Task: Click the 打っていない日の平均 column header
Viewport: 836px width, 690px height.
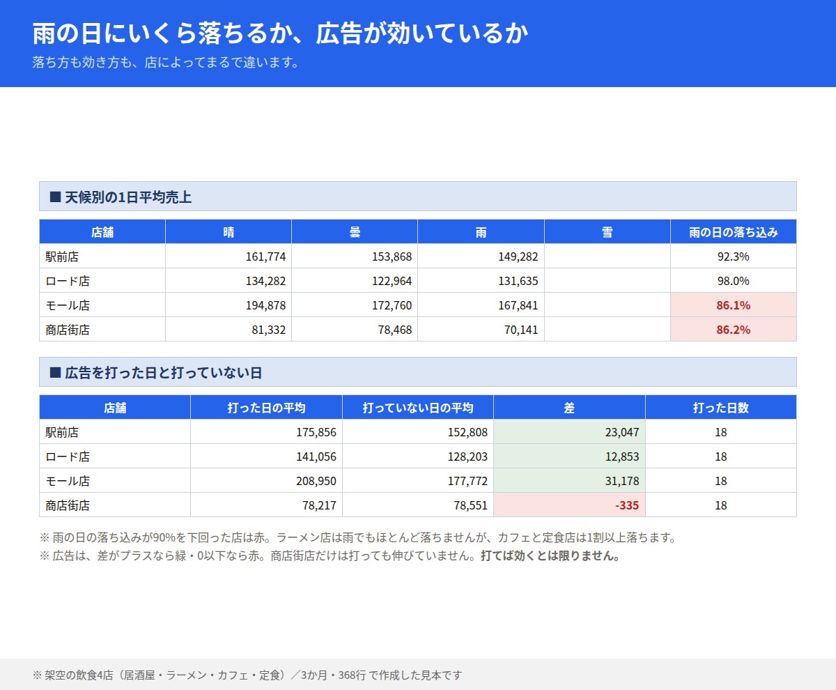Action: pos(418,408)
